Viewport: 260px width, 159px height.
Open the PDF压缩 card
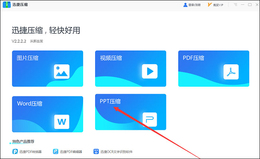click(x=214, y=68)
